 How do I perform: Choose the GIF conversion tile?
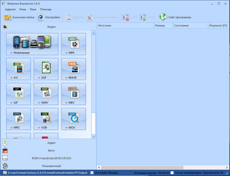[x=18, y=94]
